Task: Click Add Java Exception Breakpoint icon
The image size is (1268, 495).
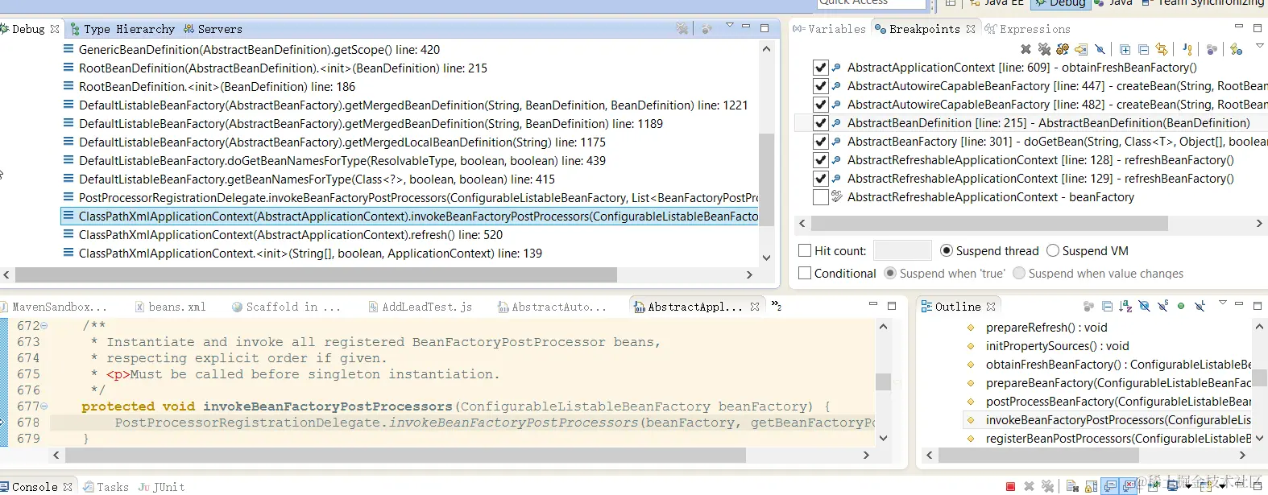Action: [x=1187, y=49]
